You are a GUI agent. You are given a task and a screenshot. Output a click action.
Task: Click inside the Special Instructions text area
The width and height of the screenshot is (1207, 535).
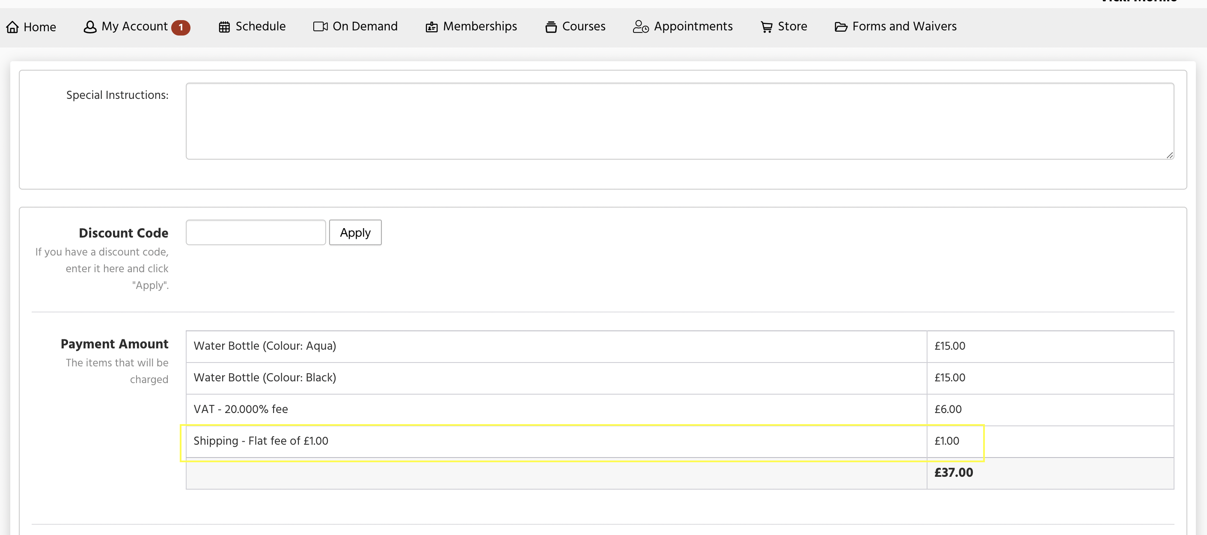[679, 121]
